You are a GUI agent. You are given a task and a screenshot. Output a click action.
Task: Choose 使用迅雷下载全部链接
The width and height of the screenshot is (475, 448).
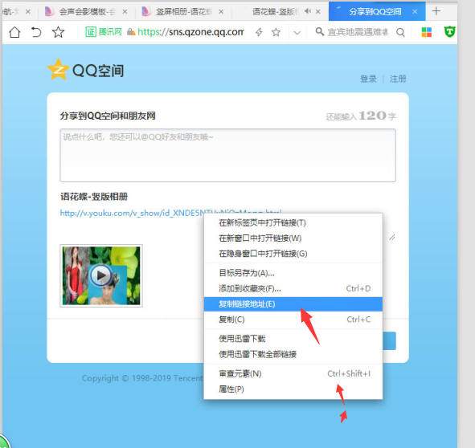[x=293, y=354]
